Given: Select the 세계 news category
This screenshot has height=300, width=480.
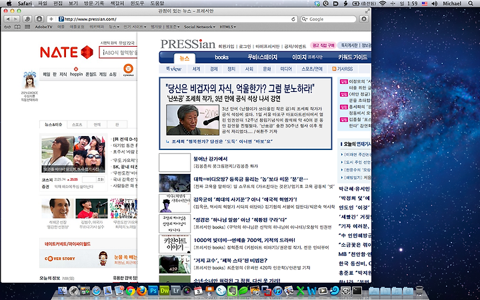Looking at the screenshot, I should pyautogui.click(x=196, y=69).
